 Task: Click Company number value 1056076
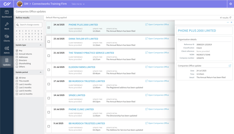[200, 58]
